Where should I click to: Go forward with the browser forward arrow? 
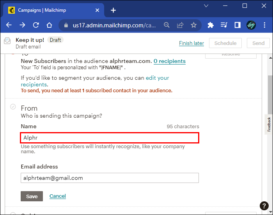22,25
